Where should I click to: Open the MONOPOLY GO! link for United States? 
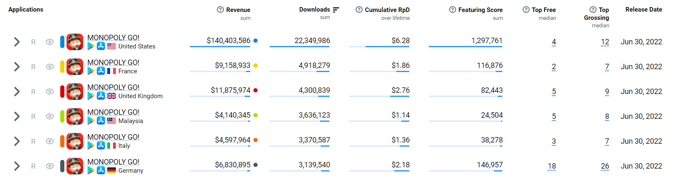pyautogui.click(x=113, y=38)
